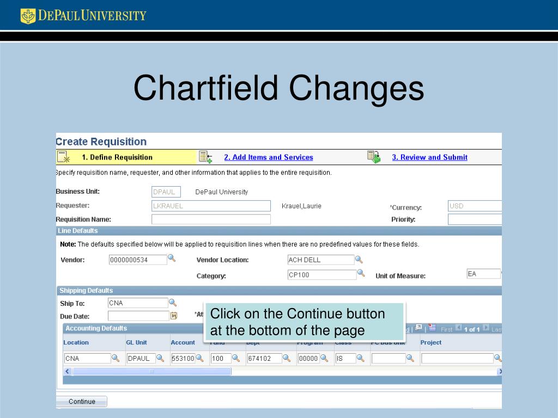Open the Due Date calendar picker
The width and height of the screenshot is (558, 418).
[x=174, y=316]
